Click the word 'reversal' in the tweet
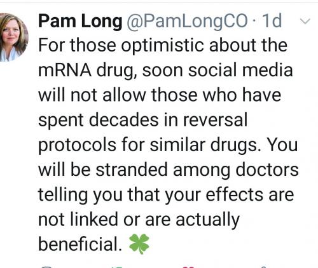Screen dimensions: 318x268 tap(215, 120)
